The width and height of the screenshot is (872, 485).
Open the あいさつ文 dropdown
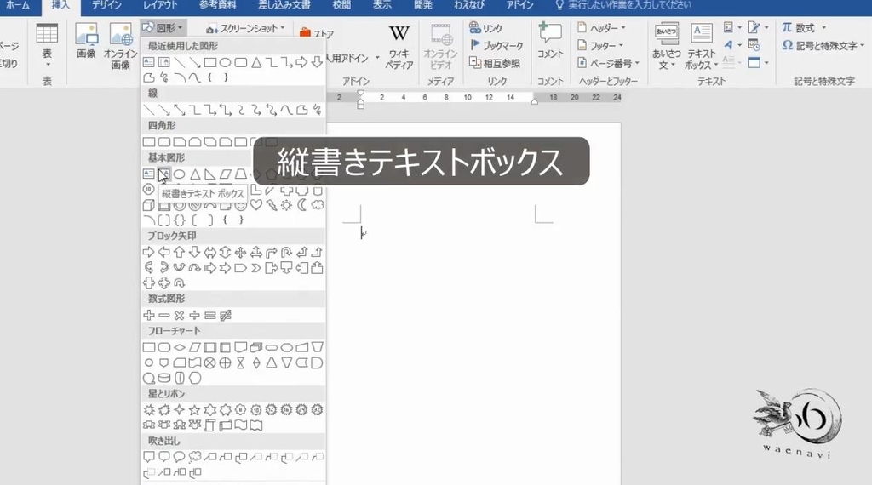[x=666, y=47]
